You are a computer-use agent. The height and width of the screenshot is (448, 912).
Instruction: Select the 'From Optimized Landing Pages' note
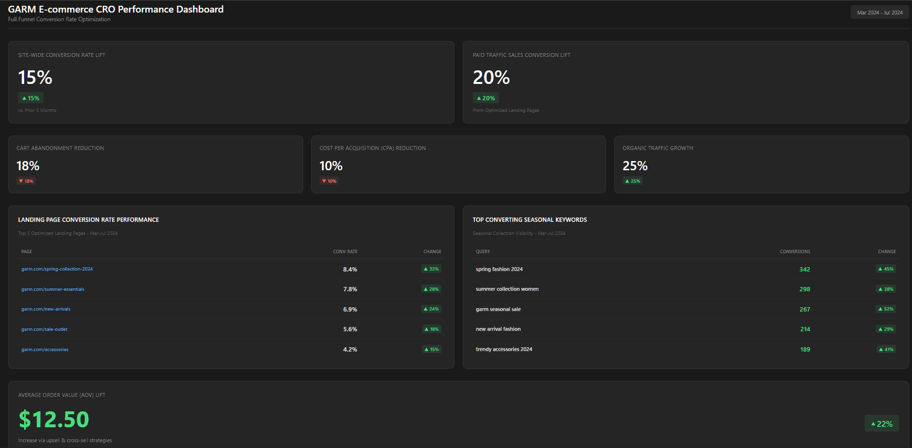click(506, 110)
